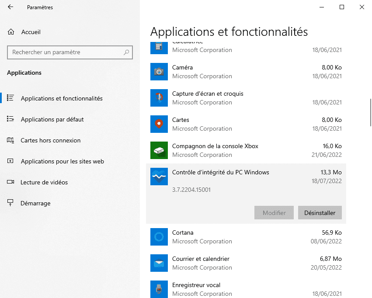Click the Contrôle d'intégrité du PC icon
372x298 pixels.
(x=159, y=177)
